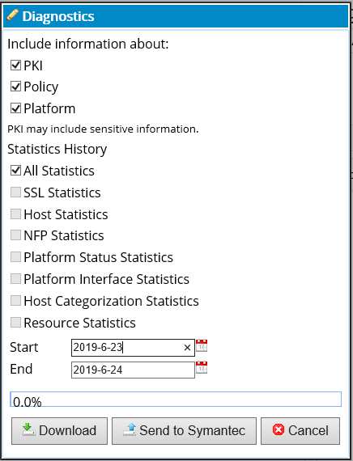Tick the Host Statistics checkbox
Image resolution: width=353 pixels, height=461 pixels.
(15, 214)
